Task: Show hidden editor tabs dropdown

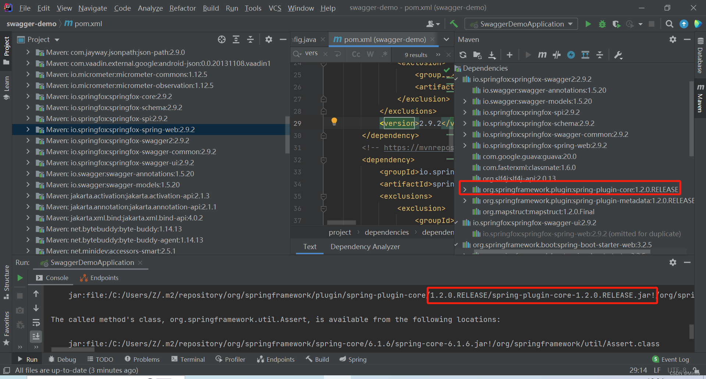Action: pyautogui.click(x=446, y=39)
